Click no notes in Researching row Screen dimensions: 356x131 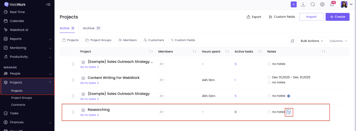[278, 112]
